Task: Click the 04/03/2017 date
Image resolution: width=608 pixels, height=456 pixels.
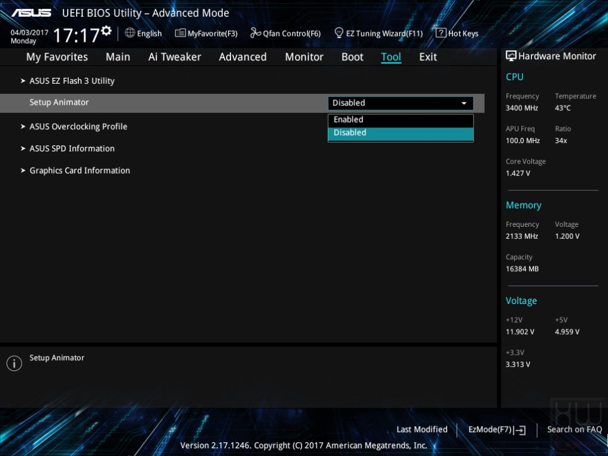Action: [29, 32]
